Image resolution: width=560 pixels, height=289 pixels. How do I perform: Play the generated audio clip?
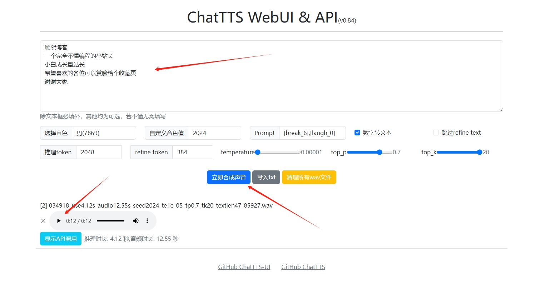(x=59, y=221)
